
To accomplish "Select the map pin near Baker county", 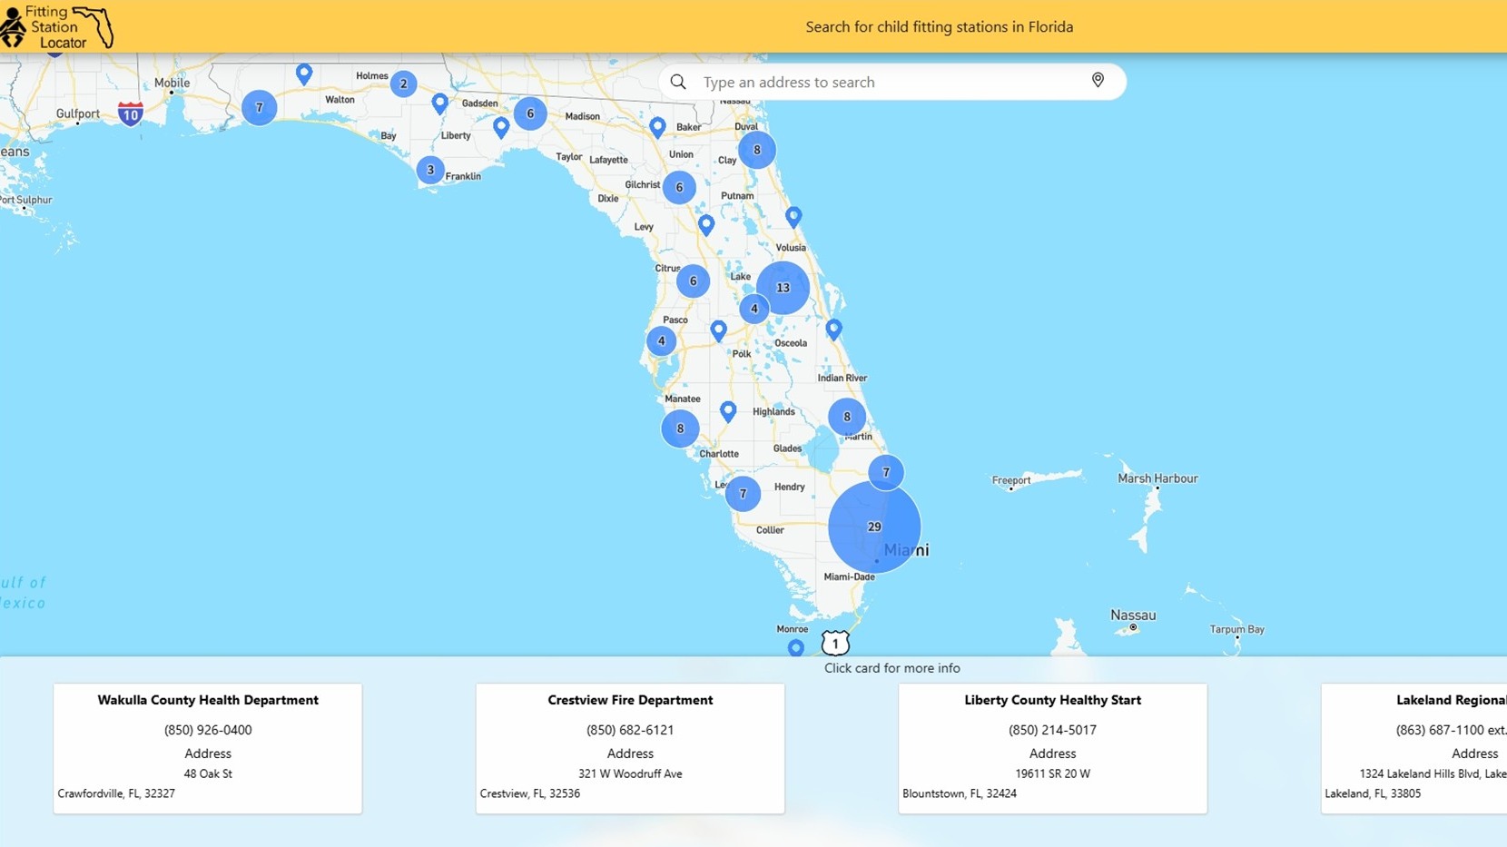I will 657,127.
